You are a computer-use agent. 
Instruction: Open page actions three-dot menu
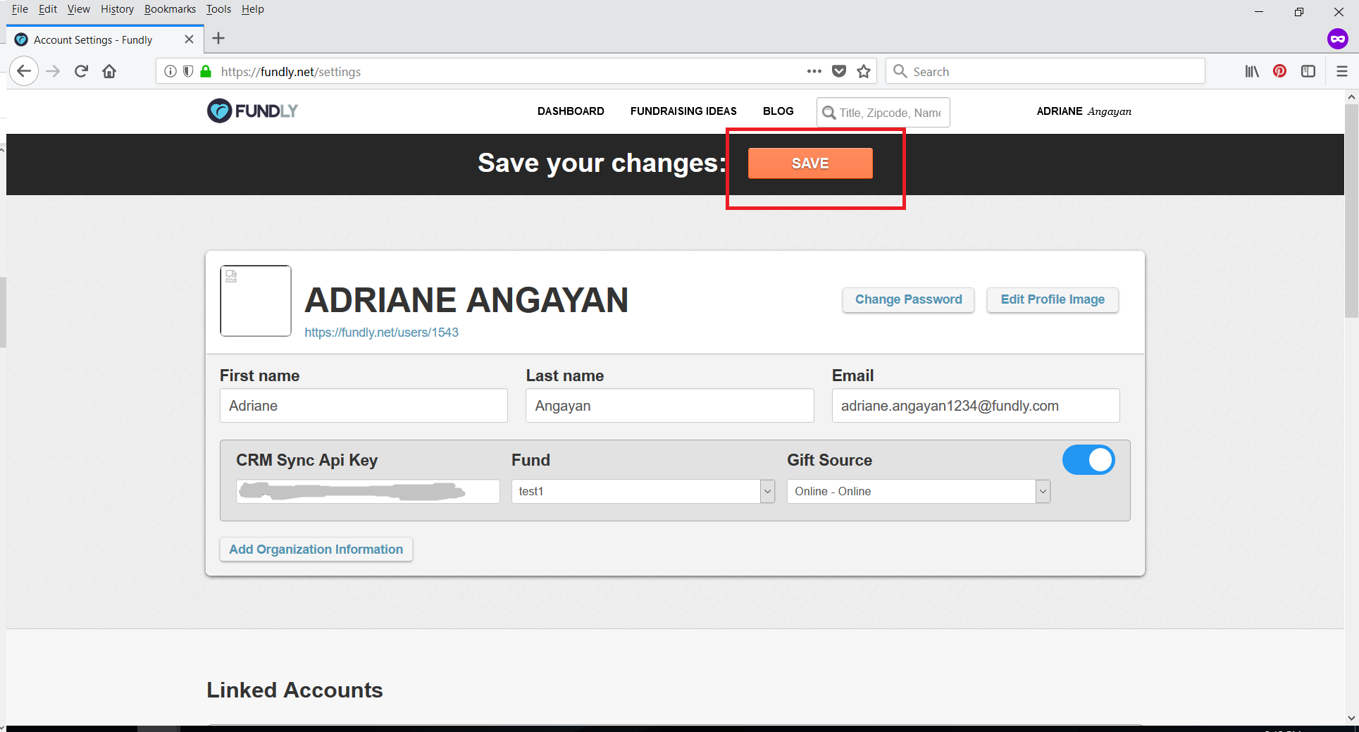click(814, 71)
